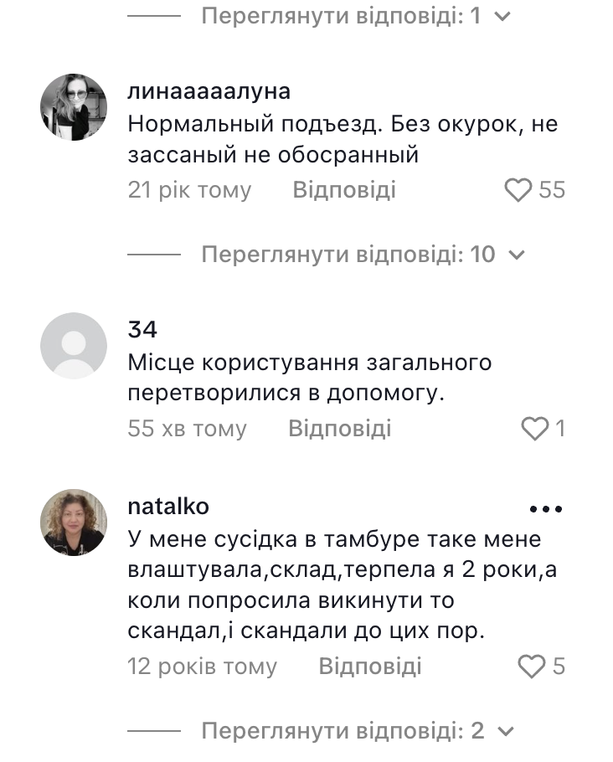Open more options on natalko's comment
613x762 pixels.
545,508
